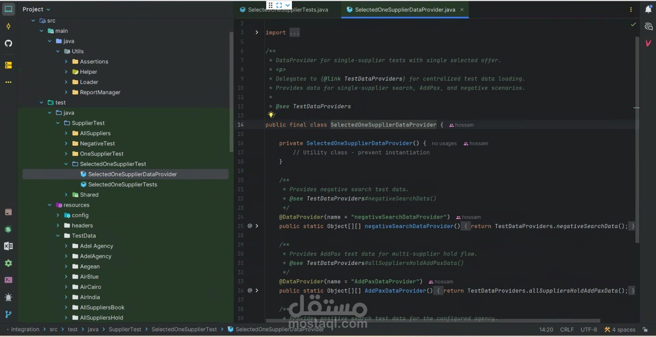656x337 pixels.
Task: Open the Structure tool window icon
Action: (9, 65)
